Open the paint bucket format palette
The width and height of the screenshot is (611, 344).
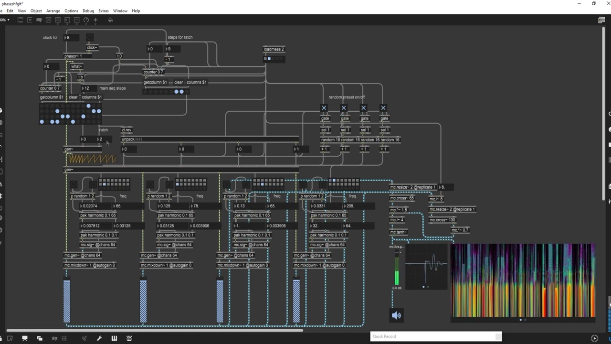[x=110, y=20]
